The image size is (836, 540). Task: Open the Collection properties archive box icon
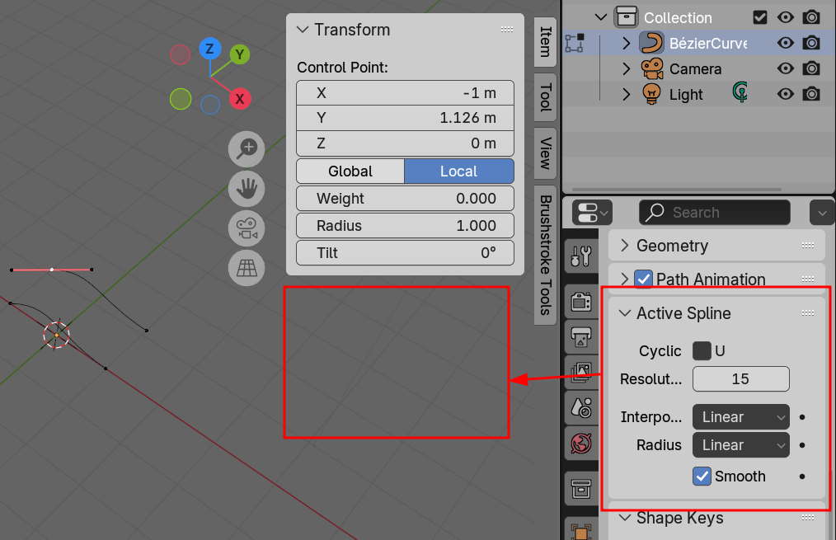coord(581,489)
